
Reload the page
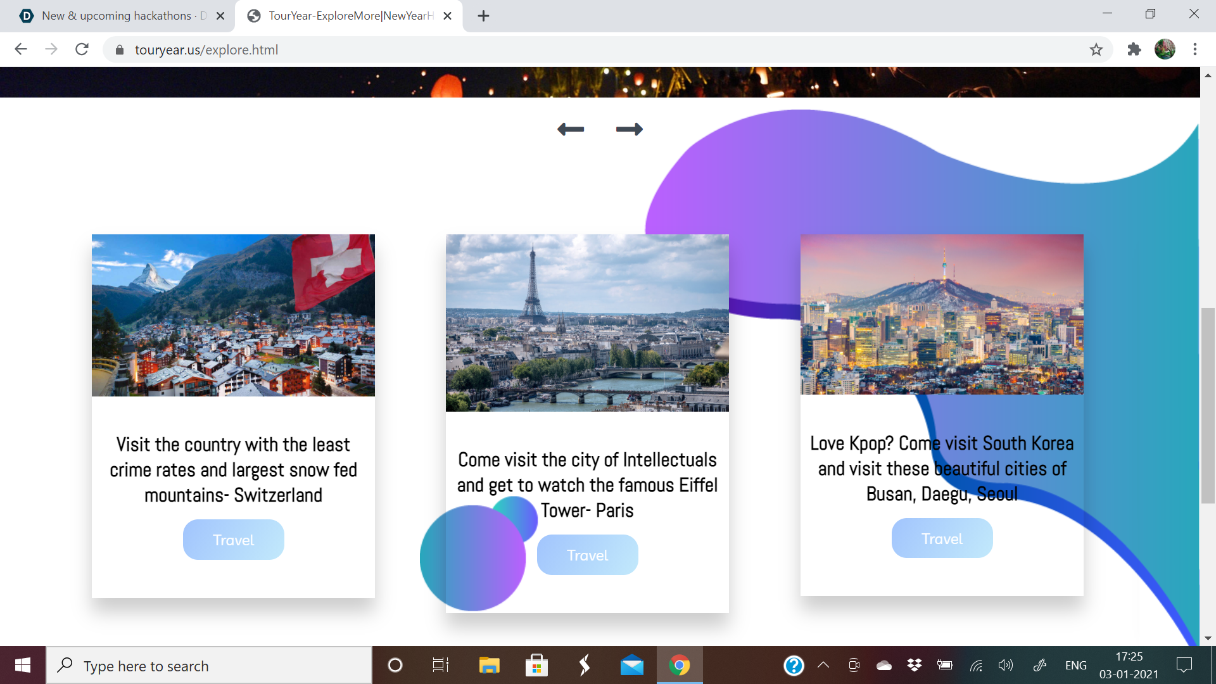coord(82,49)
